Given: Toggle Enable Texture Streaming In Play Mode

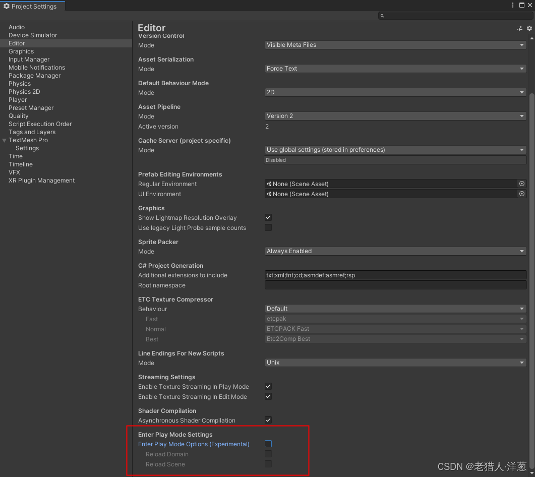Looking at the screenshot, I should [268, 386].
